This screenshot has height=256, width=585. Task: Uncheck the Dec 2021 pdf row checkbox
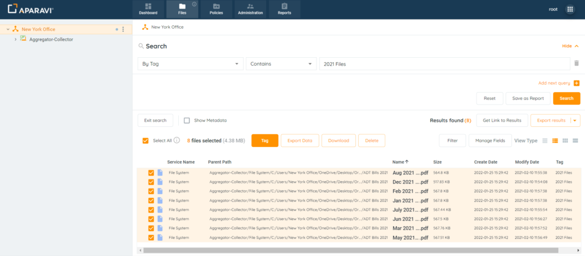coord(151,182)
